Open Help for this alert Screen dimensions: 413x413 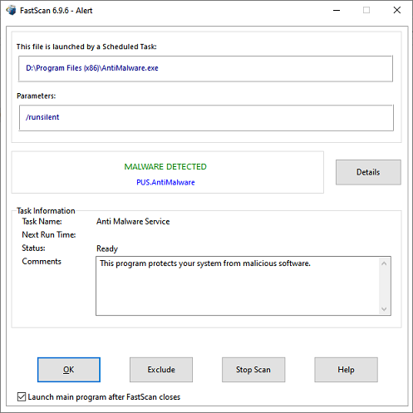click(346, 370)
